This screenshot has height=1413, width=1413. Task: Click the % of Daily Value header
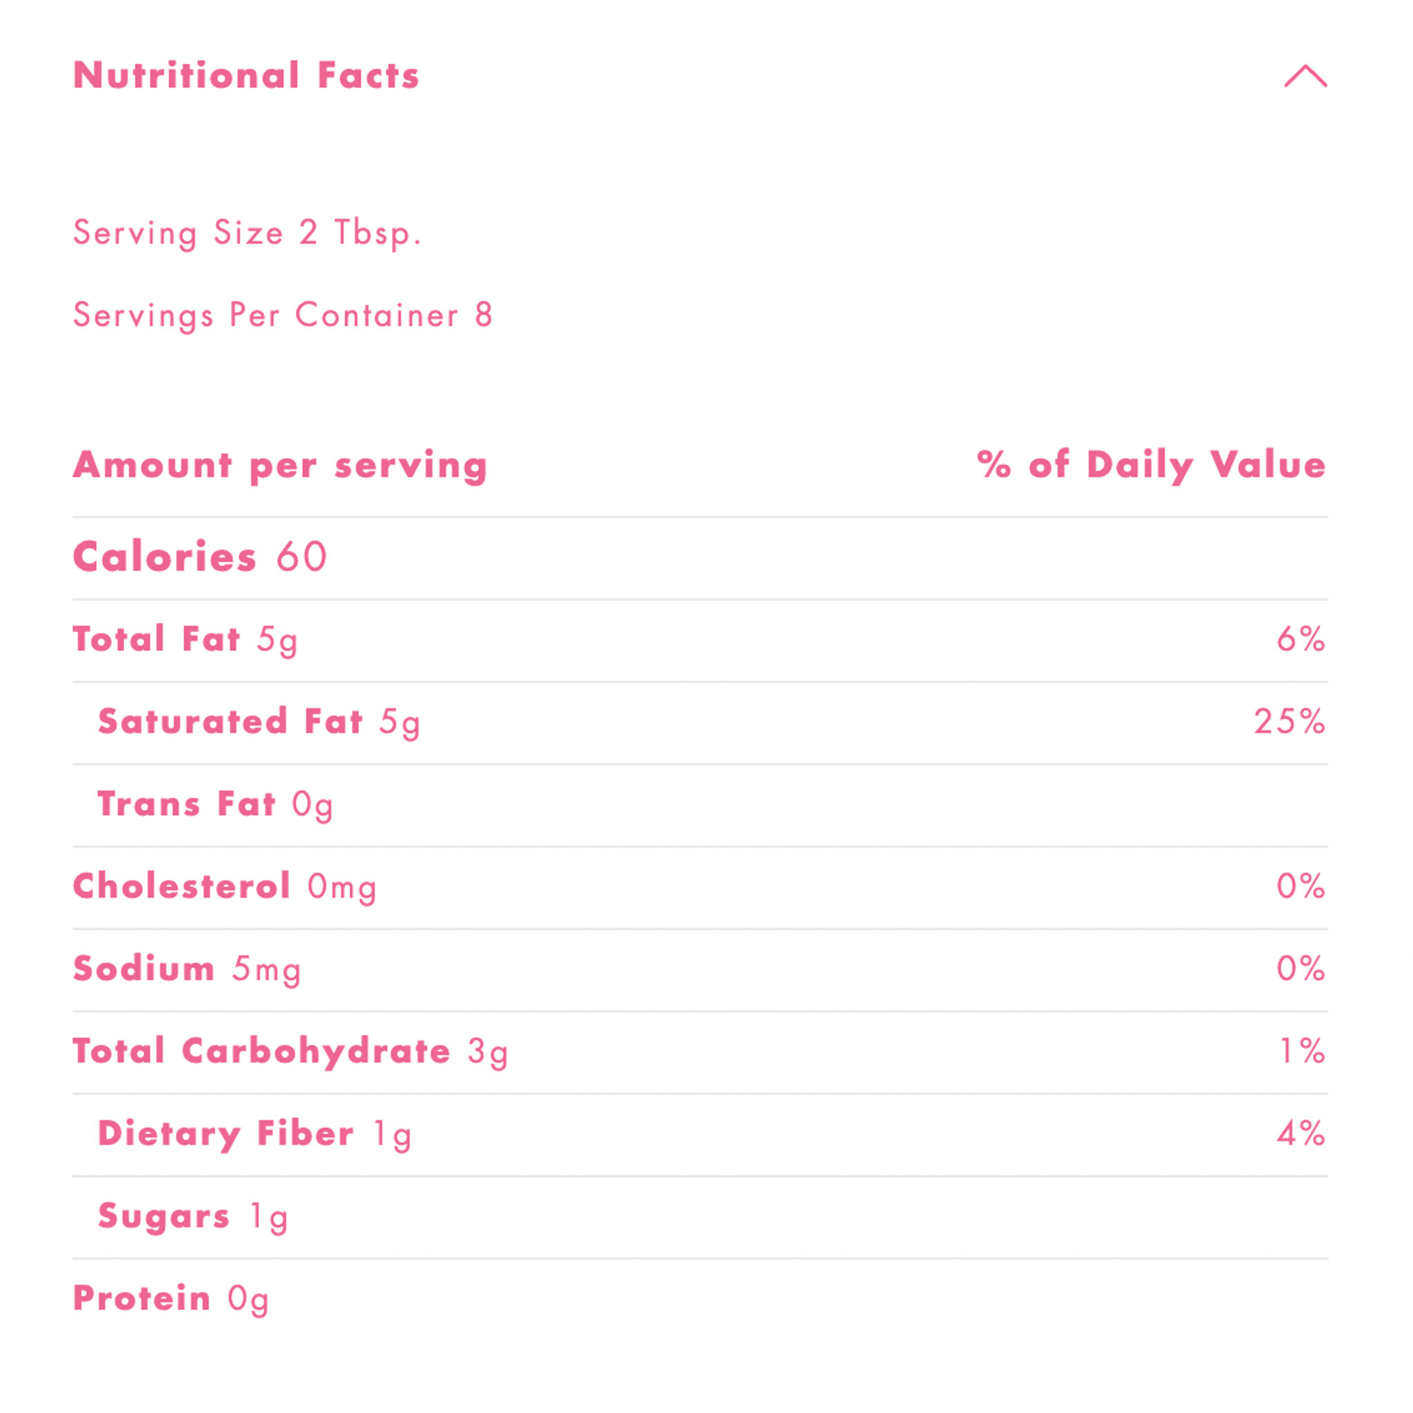(x=1152, y=465)
